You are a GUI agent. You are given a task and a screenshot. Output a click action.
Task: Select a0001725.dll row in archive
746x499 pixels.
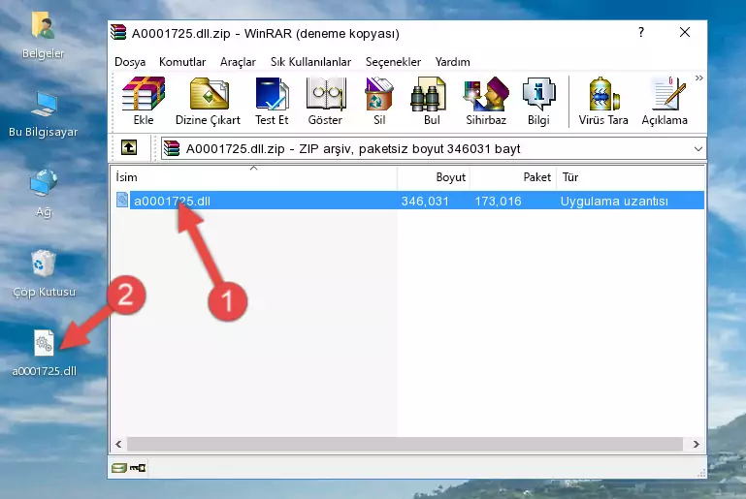pos(409,201)
